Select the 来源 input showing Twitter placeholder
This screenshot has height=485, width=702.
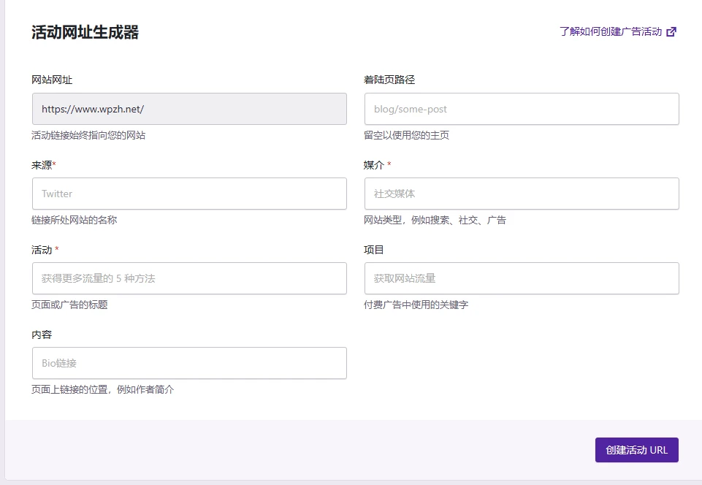click(x=188, y=194)
